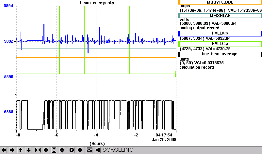Click the VAL=0.0313675 reading for hac_bcm_average
The image size is (262, 154).
pyautogui.click(x=209, y=63)
